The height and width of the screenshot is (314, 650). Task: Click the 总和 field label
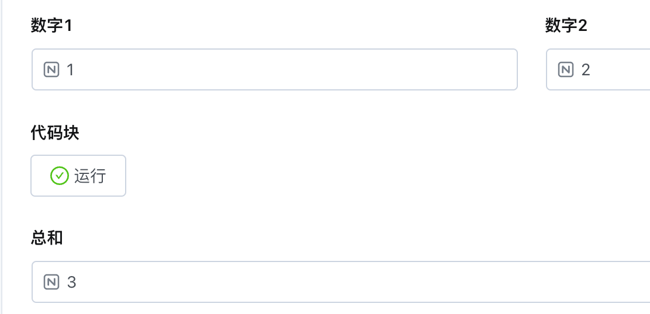click(x=47, y=238)
